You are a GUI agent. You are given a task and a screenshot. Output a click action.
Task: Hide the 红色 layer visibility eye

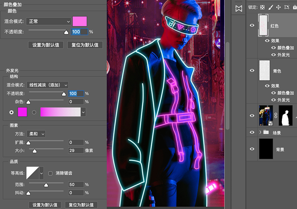252,25
